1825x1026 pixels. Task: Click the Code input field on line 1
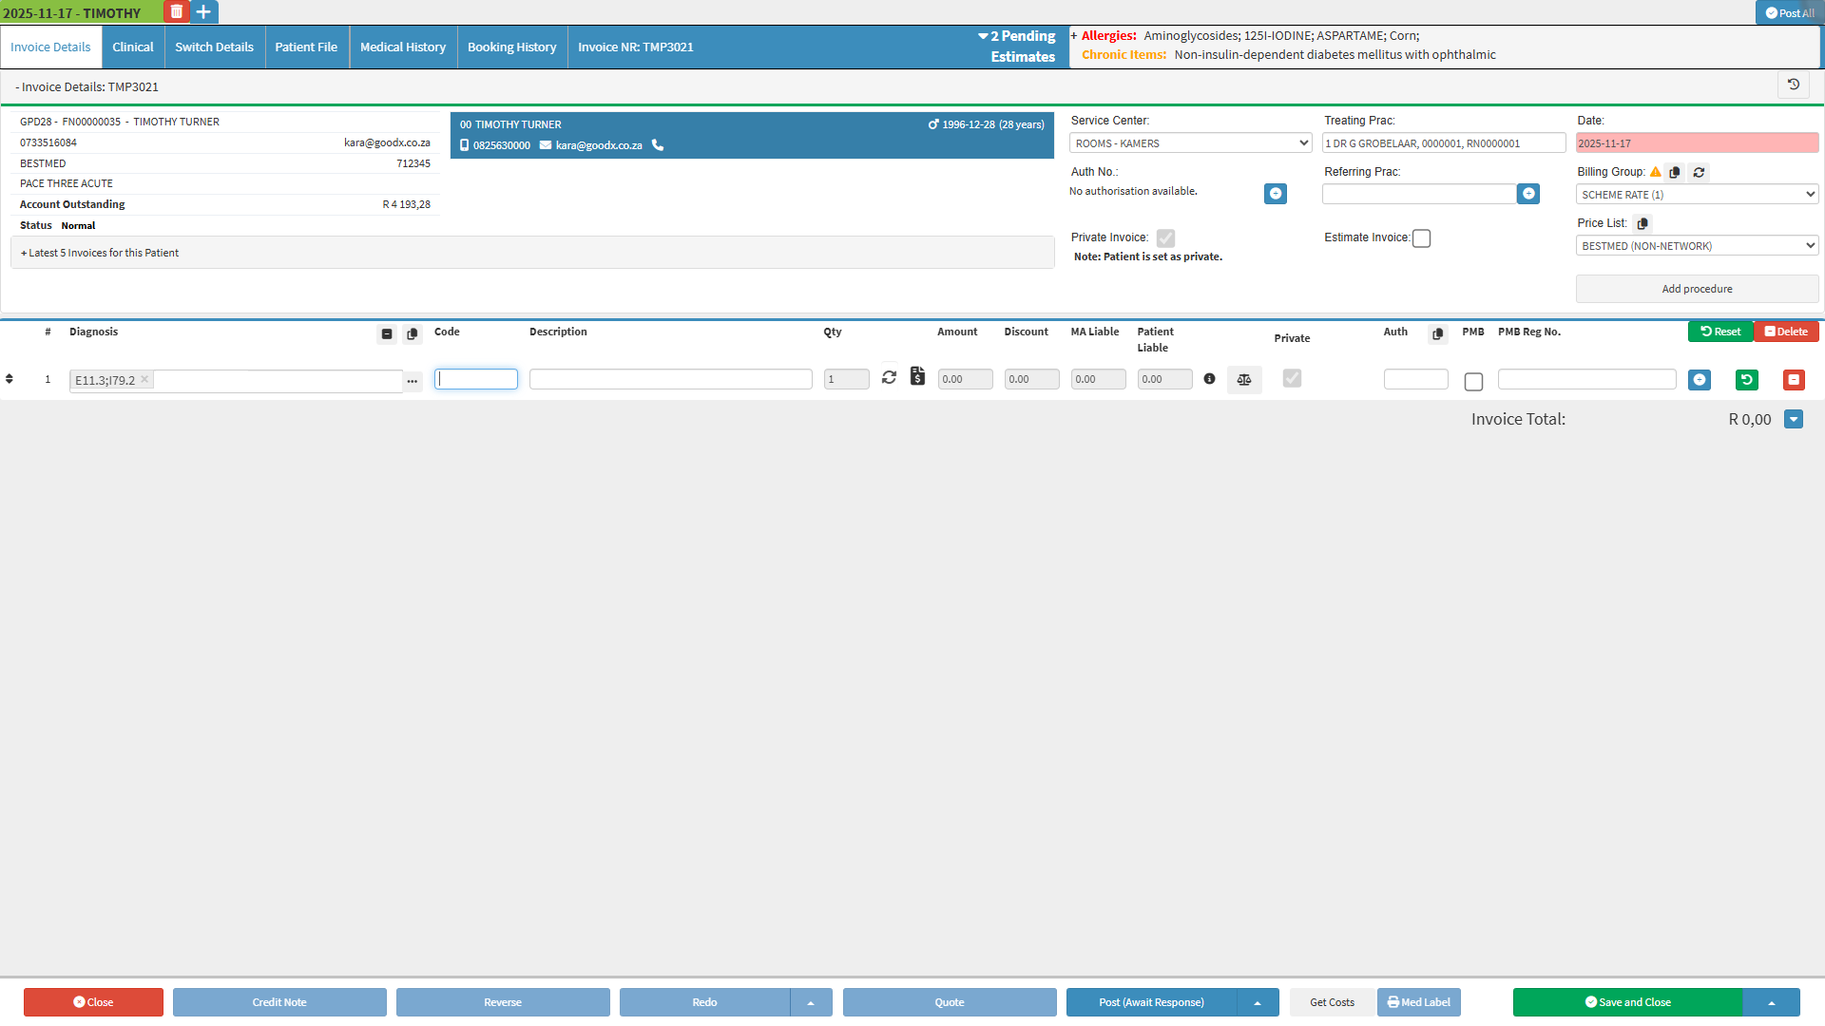click(x=476, y=379)
